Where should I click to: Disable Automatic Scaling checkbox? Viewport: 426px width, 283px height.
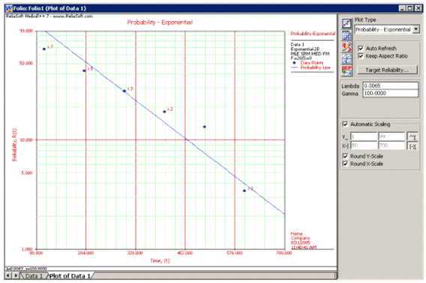point(345,125)
